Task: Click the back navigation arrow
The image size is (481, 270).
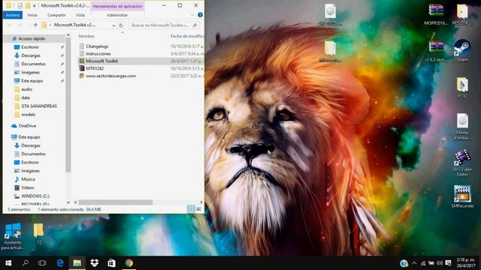Action: (10, 25)
